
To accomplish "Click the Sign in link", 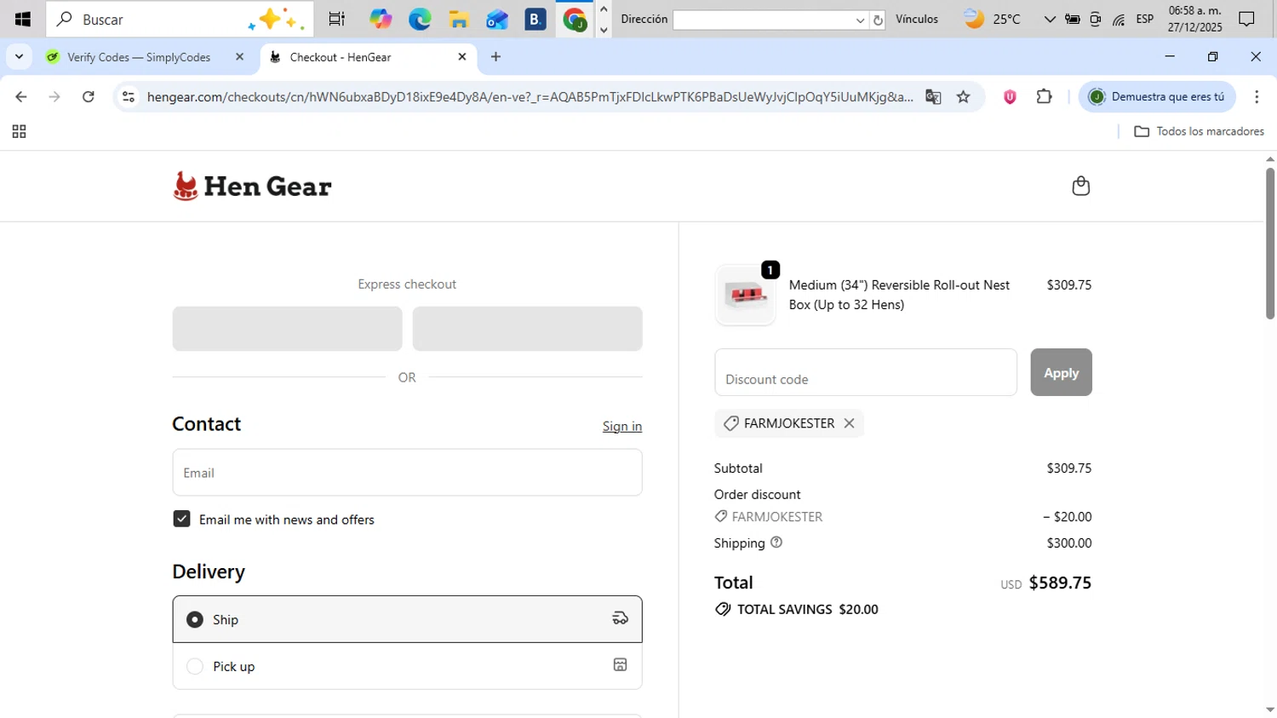I will pyautogui.click(x=622, y=426).
